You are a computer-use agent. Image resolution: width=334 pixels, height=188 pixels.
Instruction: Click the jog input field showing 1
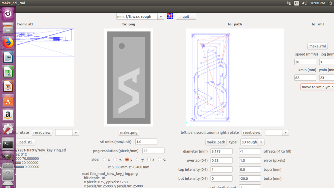click(x=327, y=62)
